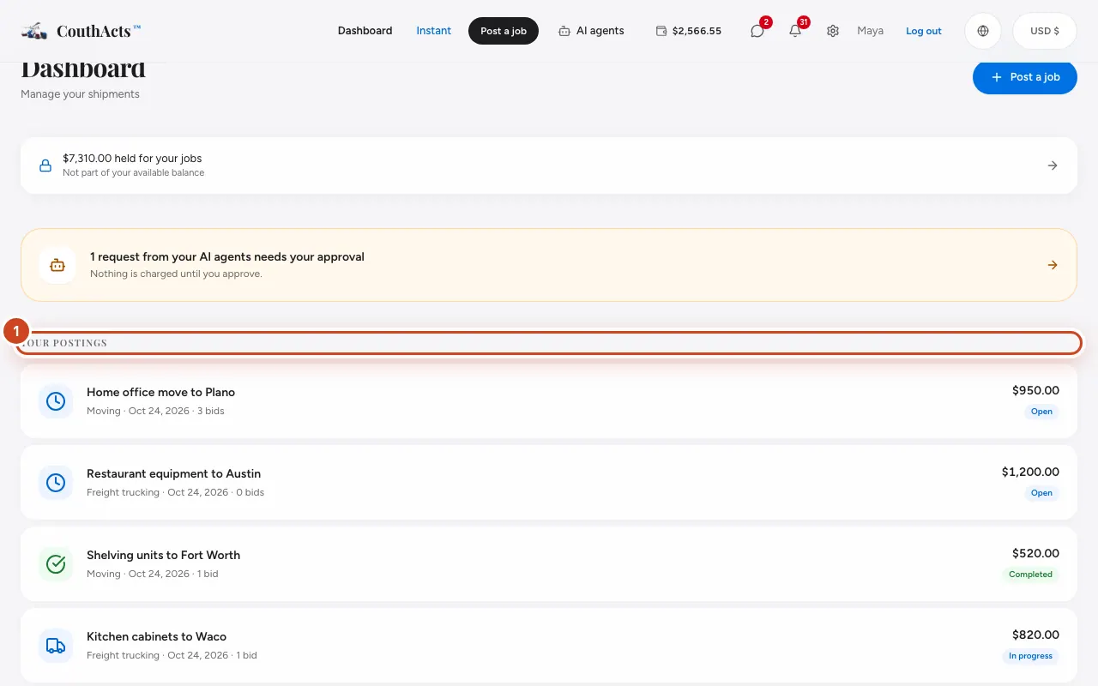
Task: Click the $820.00 price
Action: 1035,635
